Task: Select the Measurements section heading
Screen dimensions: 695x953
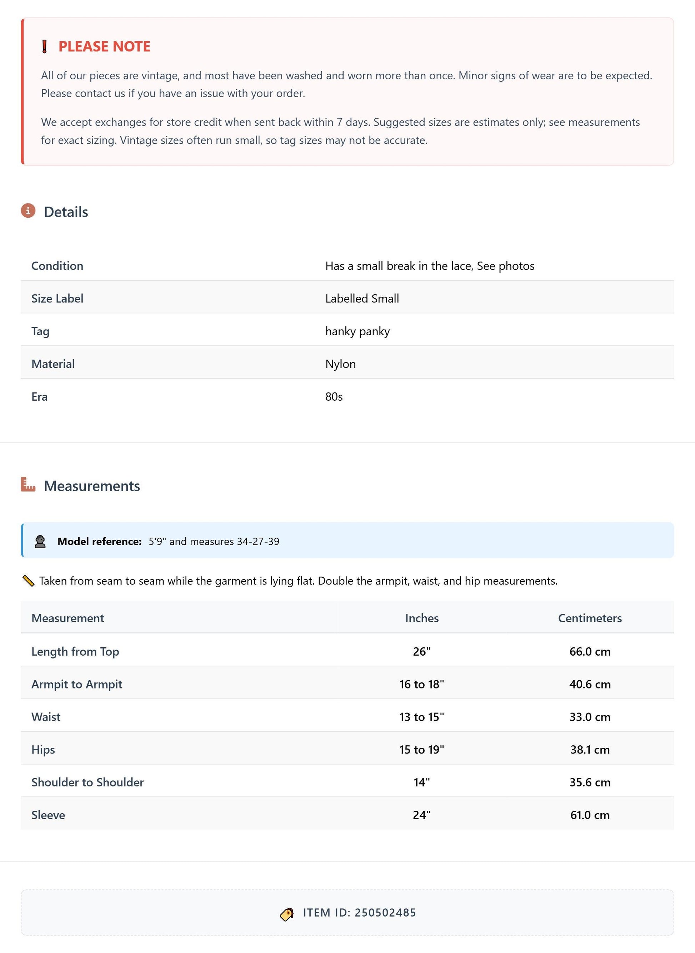Action: (x=92, y=486)
